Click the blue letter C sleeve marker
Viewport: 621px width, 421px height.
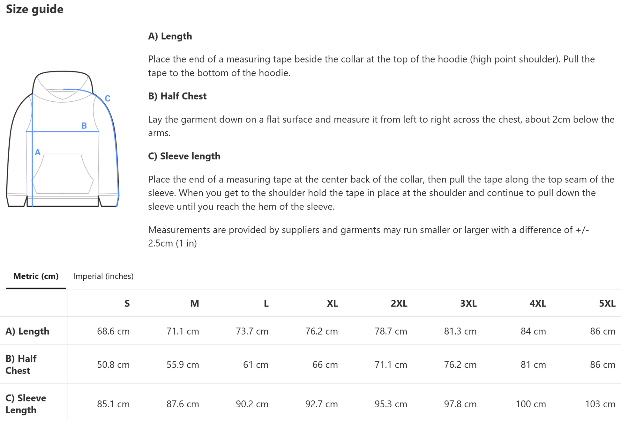[108, 99]
